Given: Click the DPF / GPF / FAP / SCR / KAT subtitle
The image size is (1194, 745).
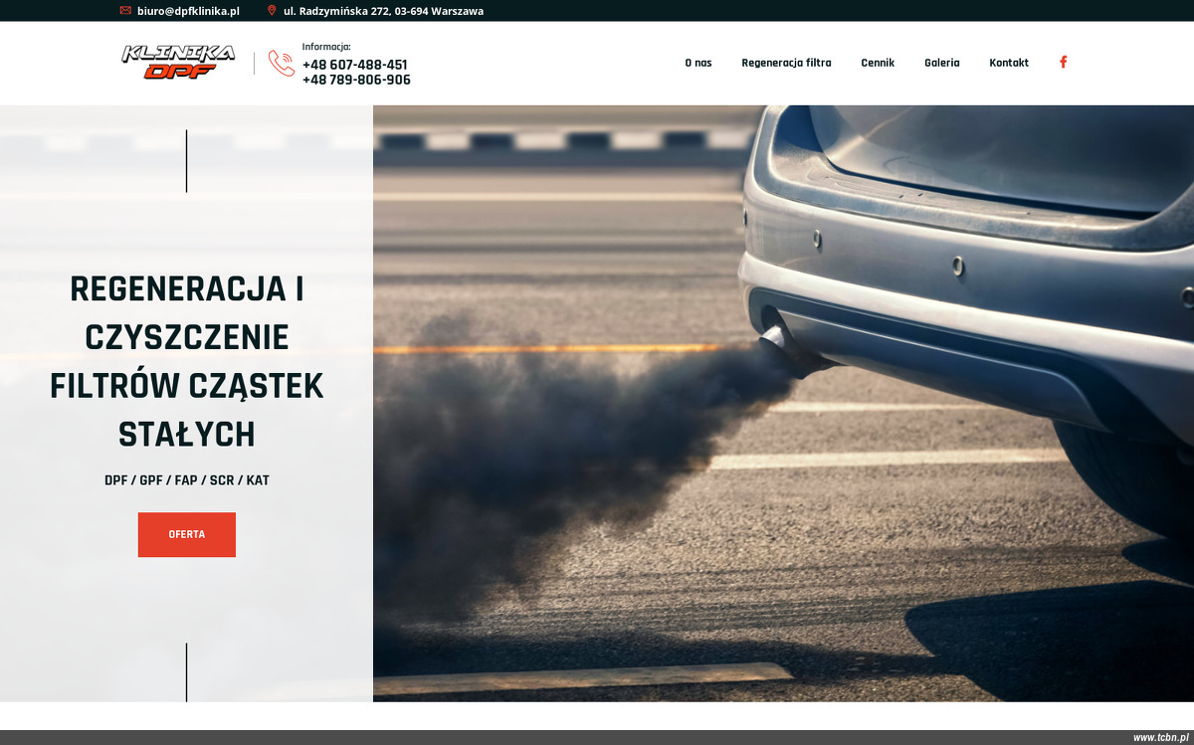Looking at the screenshot, I should point(187,480).
